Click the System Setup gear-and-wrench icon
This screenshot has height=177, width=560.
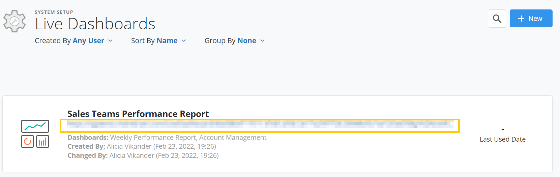click(x=14, y=21)
